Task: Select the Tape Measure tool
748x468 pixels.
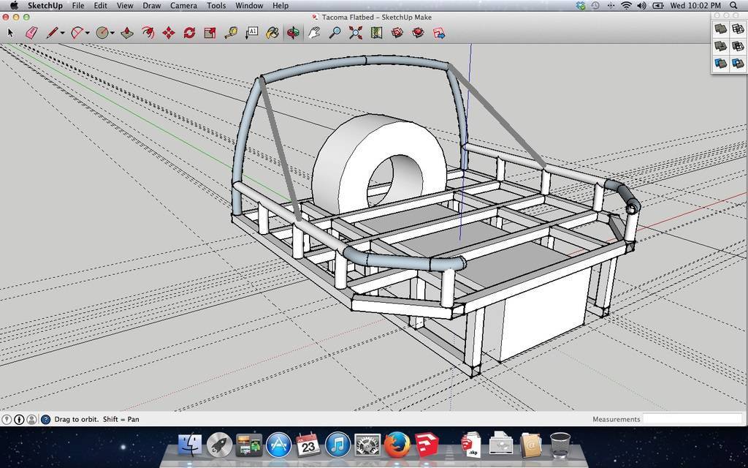Action: 231,33
